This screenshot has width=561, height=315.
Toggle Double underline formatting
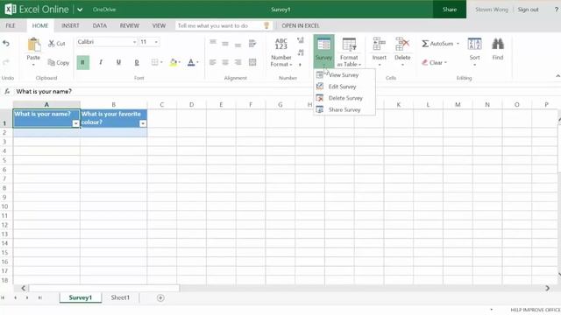point(137,62)
